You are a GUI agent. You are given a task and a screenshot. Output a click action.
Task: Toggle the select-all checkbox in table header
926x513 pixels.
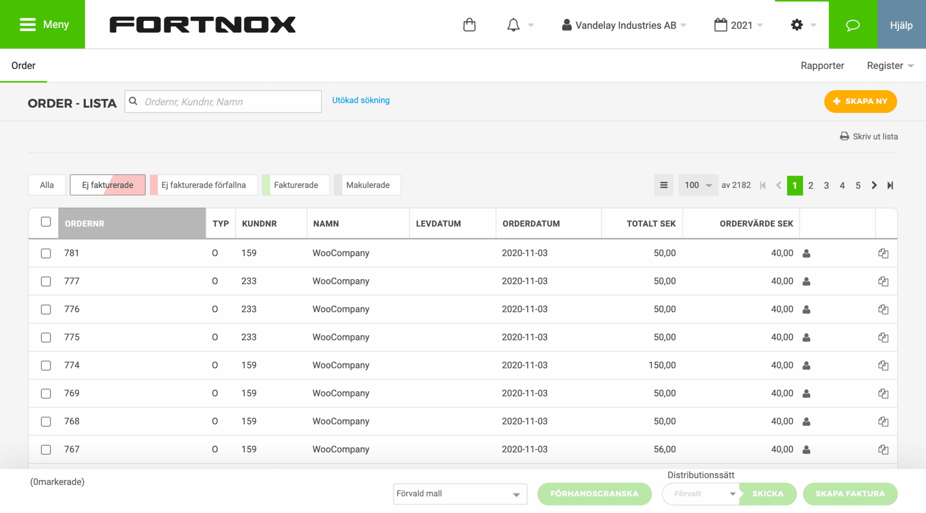click(x=46, y=221)
